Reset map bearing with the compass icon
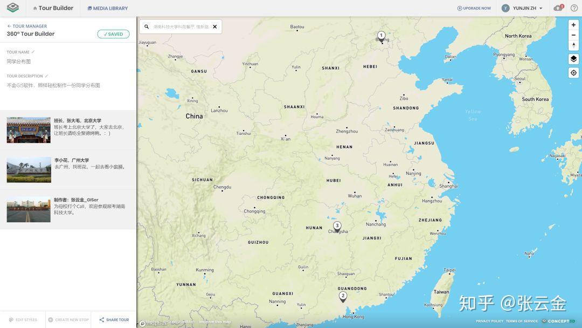The image size is (582, 328). click(x=573, y=45)
